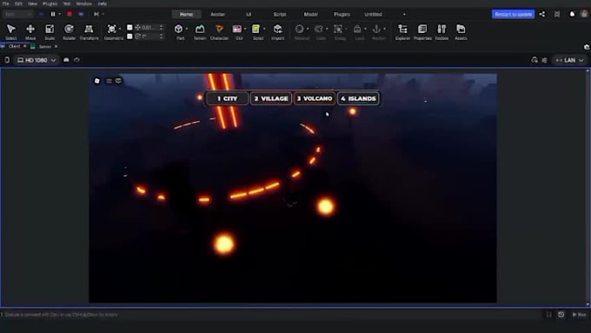Select the Select tool
This screenshot has height=333, width=591.
(x=11, y=31)
